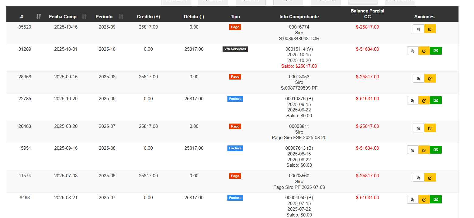Edit the Vto Servicios row 31209

click(424, 51)
